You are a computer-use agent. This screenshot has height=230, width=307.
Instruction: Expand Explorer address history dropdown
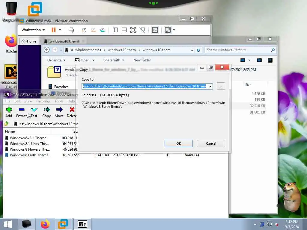coord(192,50)
